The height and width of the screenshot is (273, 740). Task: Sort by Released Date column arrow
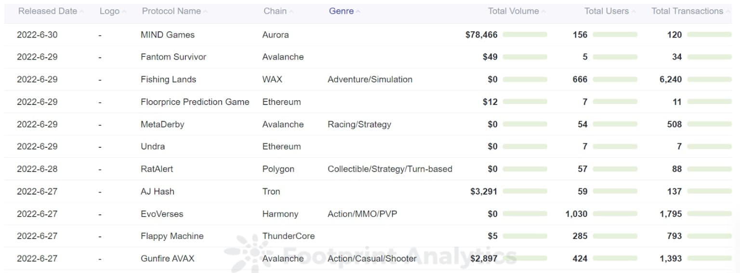(81, 12)
